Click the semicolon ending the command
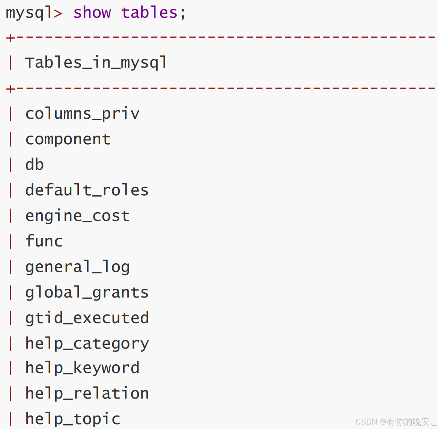This screenshot has width=438, height=429. tap(183, 13)
